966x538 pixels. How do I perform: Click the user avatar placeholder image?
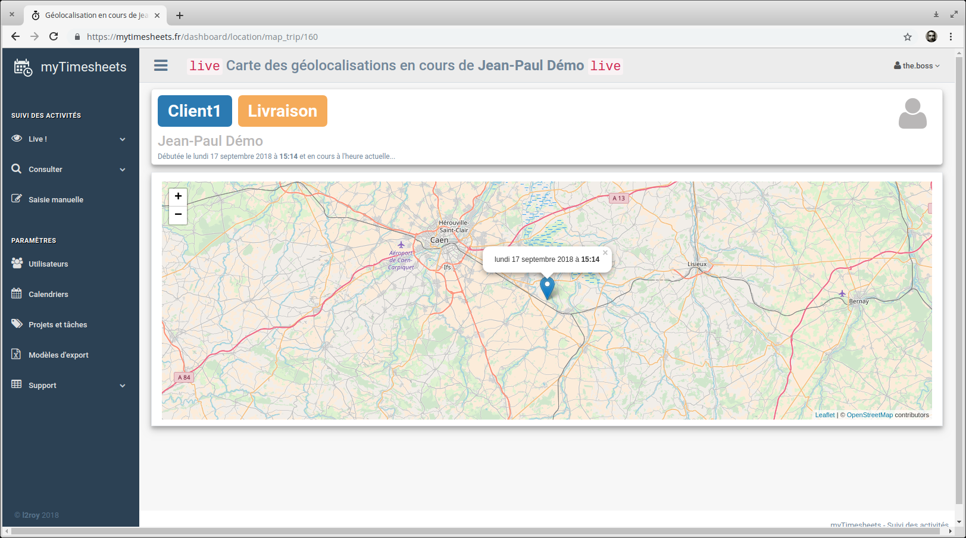(912, 114)
